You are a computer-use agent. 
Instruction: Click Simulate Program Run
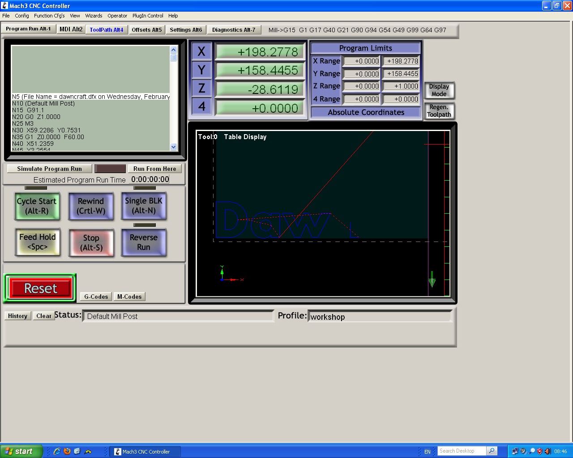49,169
